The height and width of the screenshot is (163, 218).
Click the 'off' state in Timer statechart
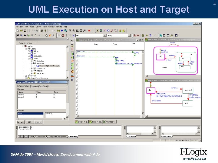pyautogui.click(x=160, y=57)
